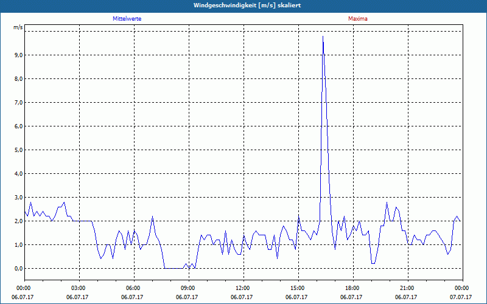Click the wind speed peak near 16:20
Screen dimensions: 487x304
[x=323, y=36]
